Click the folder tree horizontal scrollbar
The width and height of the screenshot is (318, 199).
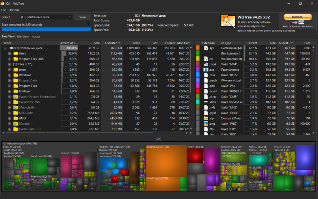point(79,133)
